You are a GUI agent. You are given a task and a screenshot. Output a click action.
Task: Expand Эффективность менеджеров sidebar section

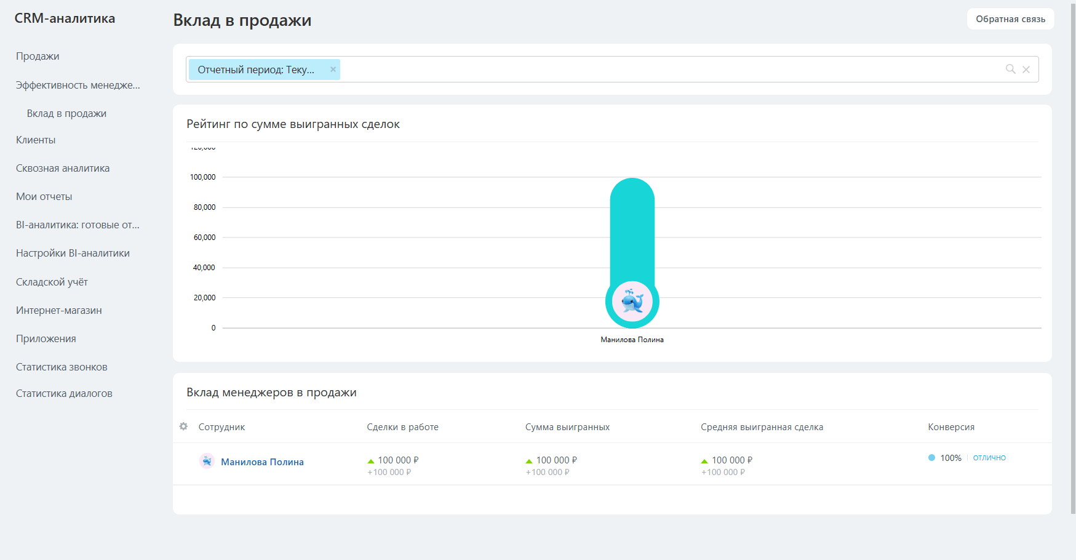point(78,85)
